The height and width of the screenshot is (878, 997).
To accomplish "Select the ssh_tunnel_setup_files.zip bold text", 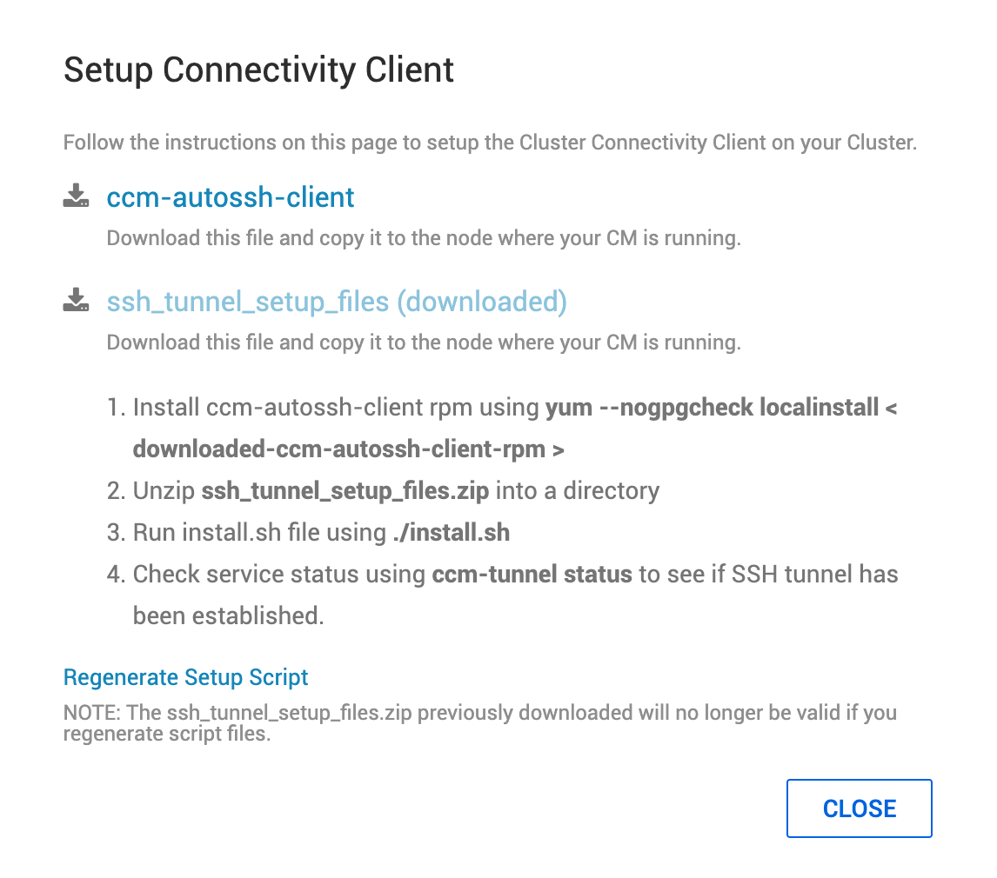I will [344, 490].
